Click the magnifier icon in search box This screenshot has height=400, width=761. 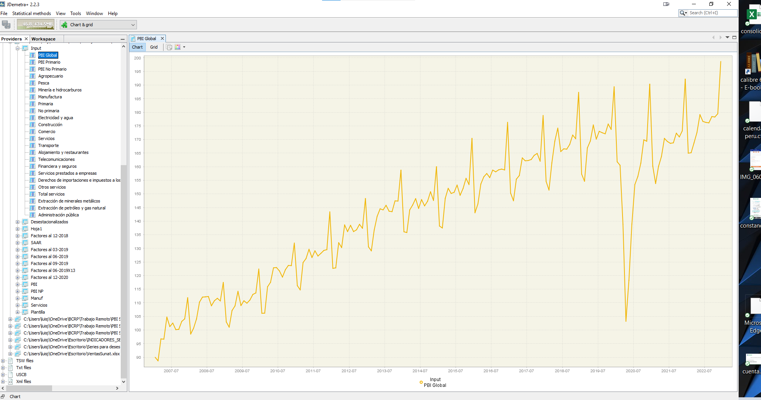click(683, 13)
